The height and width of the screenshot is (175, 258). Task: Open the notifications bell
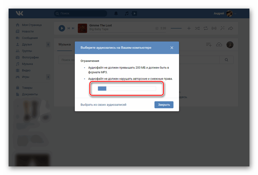pos(116,13)
